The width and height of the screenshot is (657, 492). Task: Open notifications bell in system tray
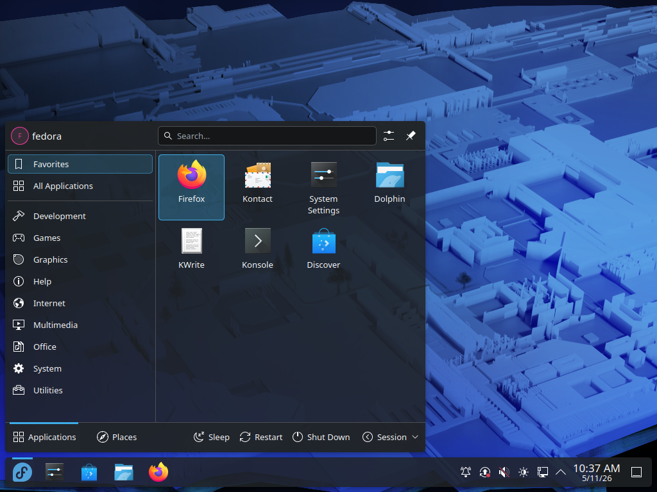pyautogui.click(x=466, y=472)
